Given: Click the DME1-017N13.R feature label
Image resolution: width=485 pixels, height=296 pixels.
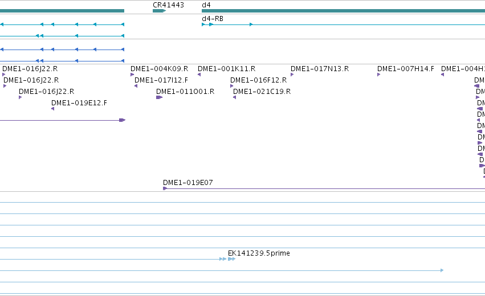Looking at the screenshot, I should [x=320, y=69].
